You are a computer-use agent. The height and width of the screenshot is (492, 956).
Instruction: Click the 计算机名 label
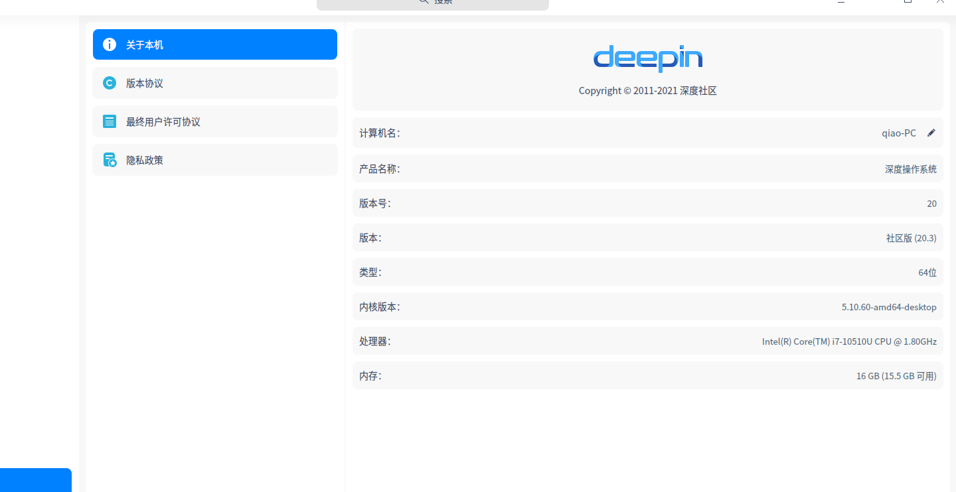point(380,133)
